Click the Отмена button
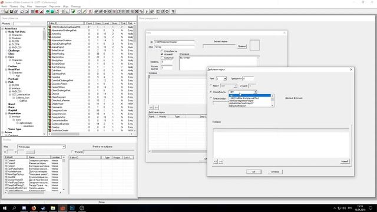Screen dimensions: 377x212 (x=275, y=171)
